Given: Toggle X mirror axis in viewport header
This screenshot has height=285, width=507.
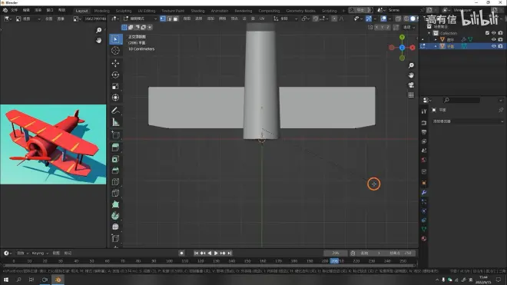Looking at the screenshot, I should point(376,27).
